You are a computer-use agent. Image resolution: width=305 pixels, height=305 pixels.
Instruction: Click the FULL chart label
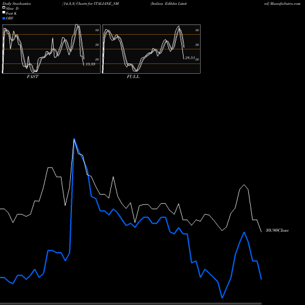[x=133, y=77]
